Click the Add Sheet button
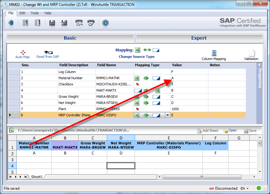 [x=208, y=131]
